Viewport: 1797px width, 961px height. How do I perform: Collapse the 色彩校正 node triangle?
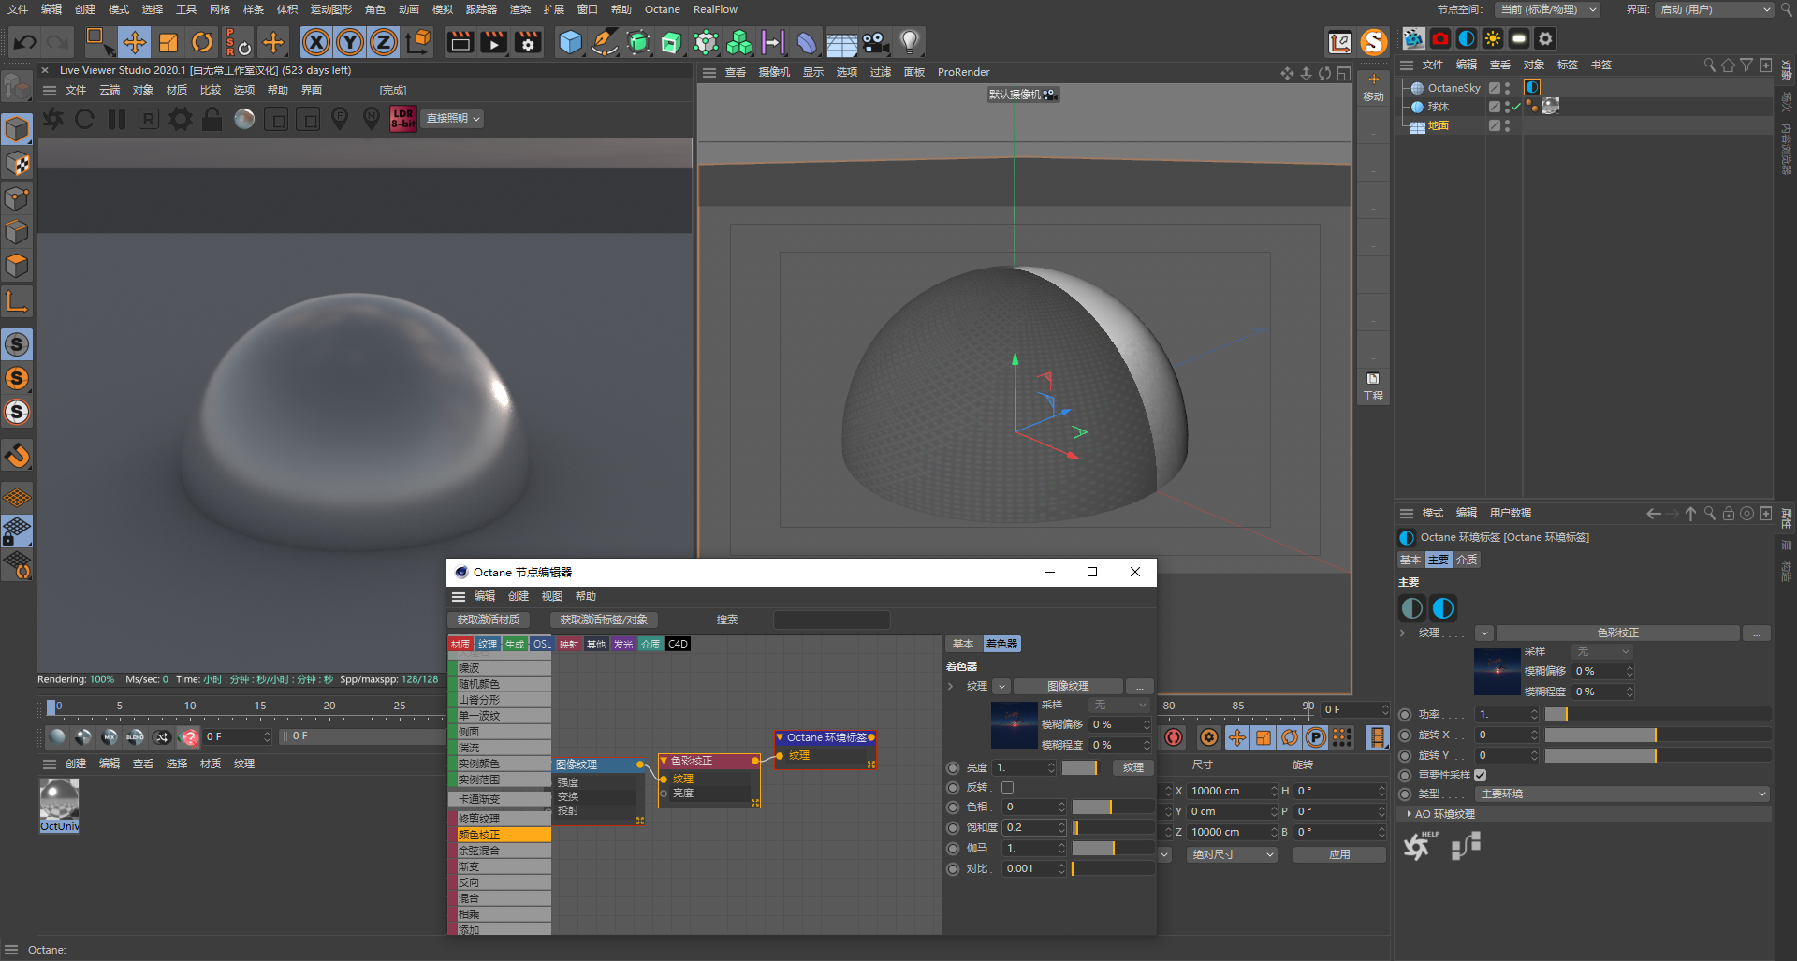664,761
